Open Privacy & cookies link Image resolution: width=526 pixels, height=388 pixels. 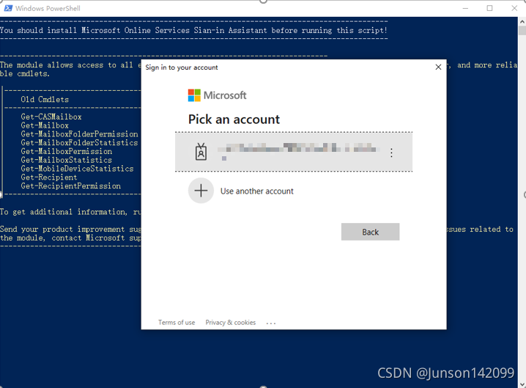point(231,323)
